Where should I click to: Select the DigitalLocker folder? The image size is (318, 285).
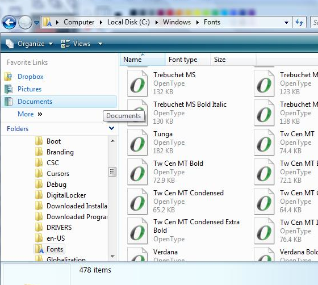(x=66, y=195)
